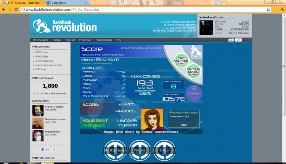286x164 pixels.
Task: Click the Enter now jackpot link
Action: click(39, 93)
